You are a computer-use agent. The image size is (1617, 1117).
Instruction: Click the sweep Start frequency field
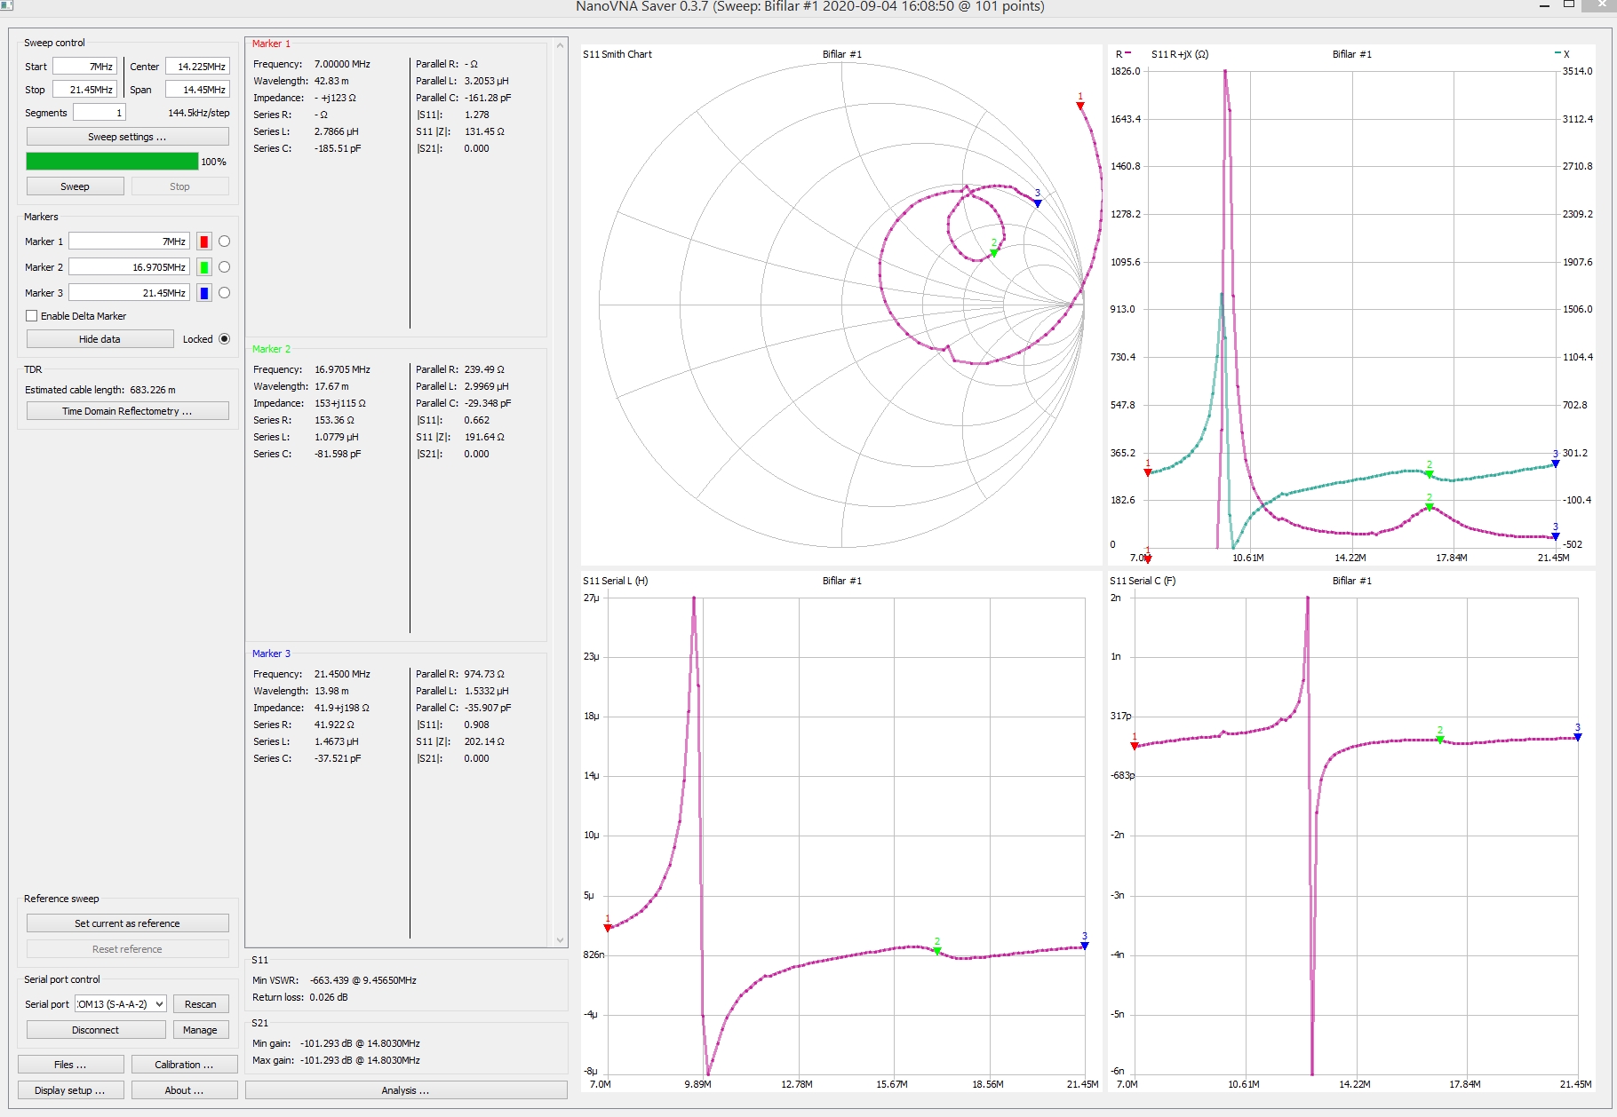[x=84, y=67]
